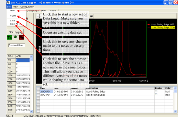Viewport: 178px width, 117px height.
Task: Click the Start Logging button
Action: point(16,32)
